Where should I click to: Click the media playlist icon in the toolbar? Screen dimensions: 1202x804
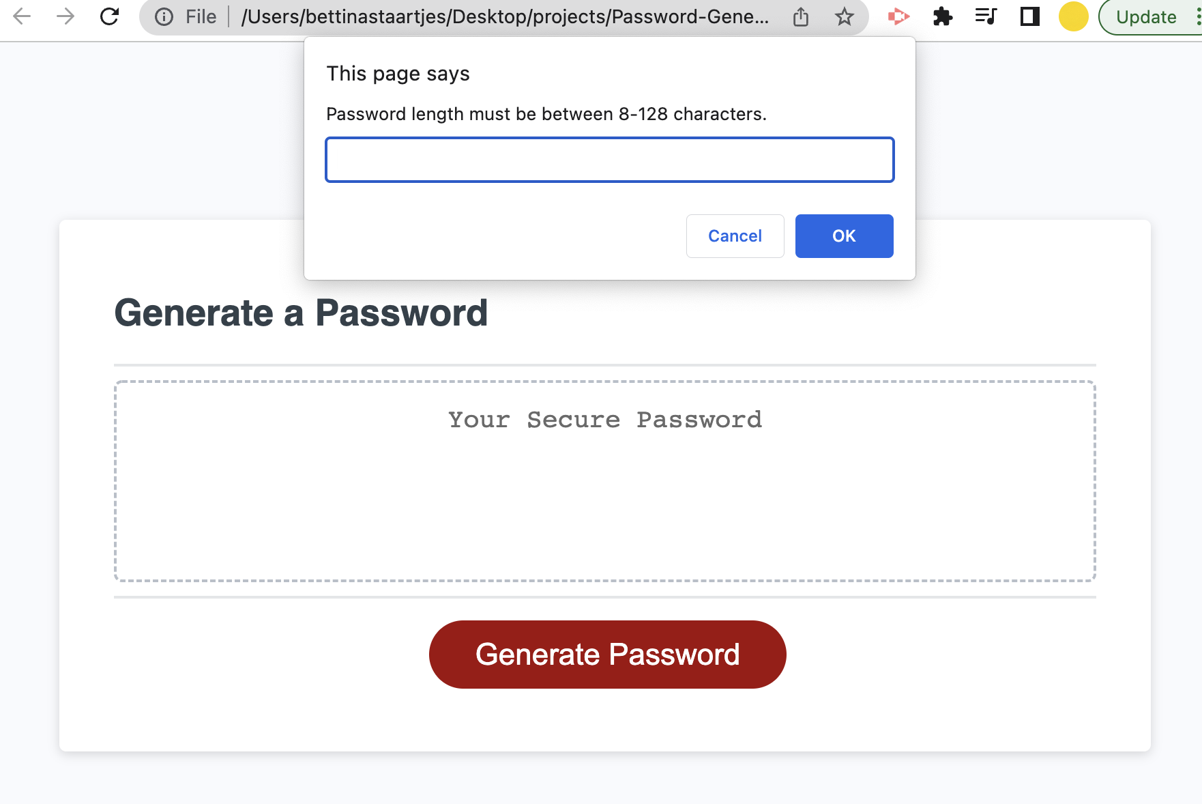tap(986, 17)
